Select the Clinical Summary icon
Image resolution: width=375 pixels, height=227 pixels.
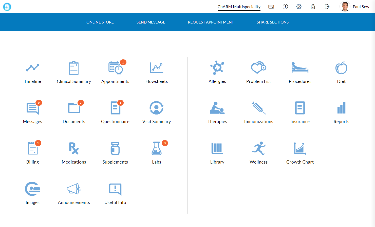74,72
